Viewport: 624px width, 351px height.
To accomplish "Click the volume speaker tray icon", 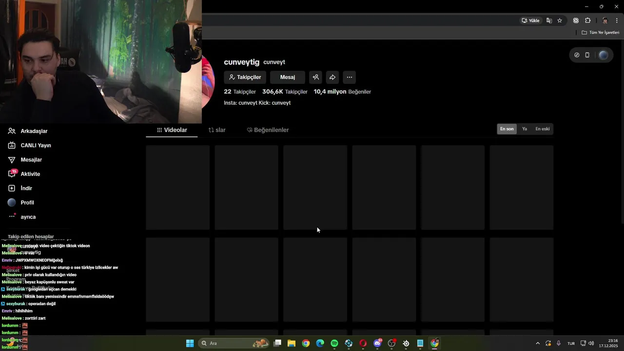I will click(591, 343).
